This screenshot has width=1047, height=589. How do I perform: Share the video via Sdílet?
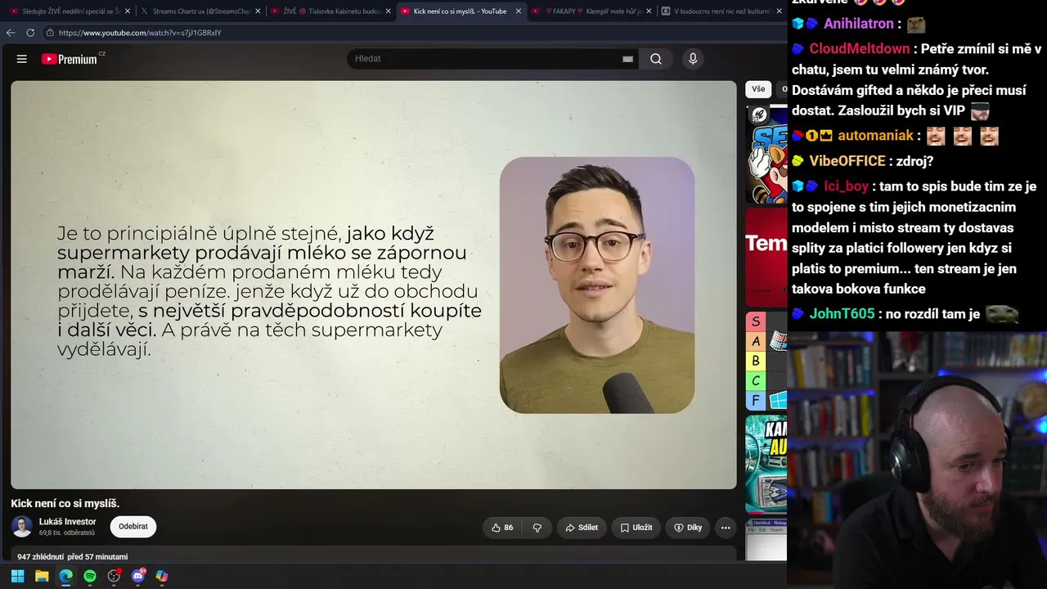[582, 528]
